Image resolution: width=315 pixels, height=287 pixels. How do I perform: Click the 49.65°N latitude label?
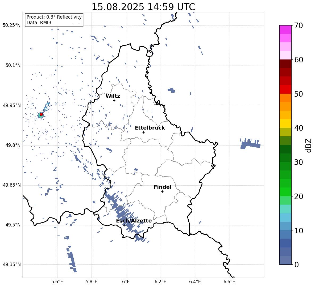pyautogui.click(x=12, y=185)
